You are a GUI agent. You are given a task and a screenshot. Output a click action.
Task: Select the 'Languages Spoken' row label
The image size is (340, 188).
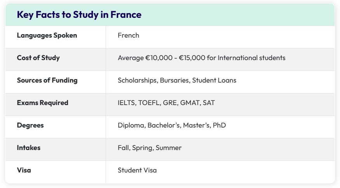(x=47, y=35)
